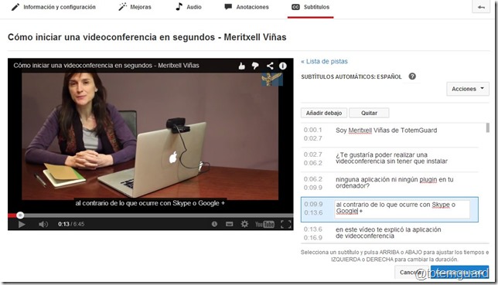
Task: Play the video with the play button
Action: click(x=22, y=225)
